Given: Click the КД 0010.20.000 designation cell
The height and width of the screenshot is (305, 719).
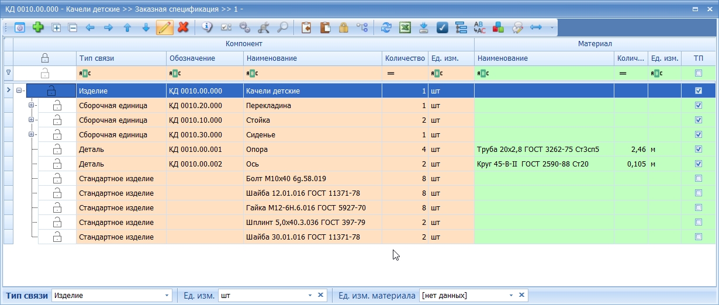Looking at the screenshot, I should [x=205, y=105].
